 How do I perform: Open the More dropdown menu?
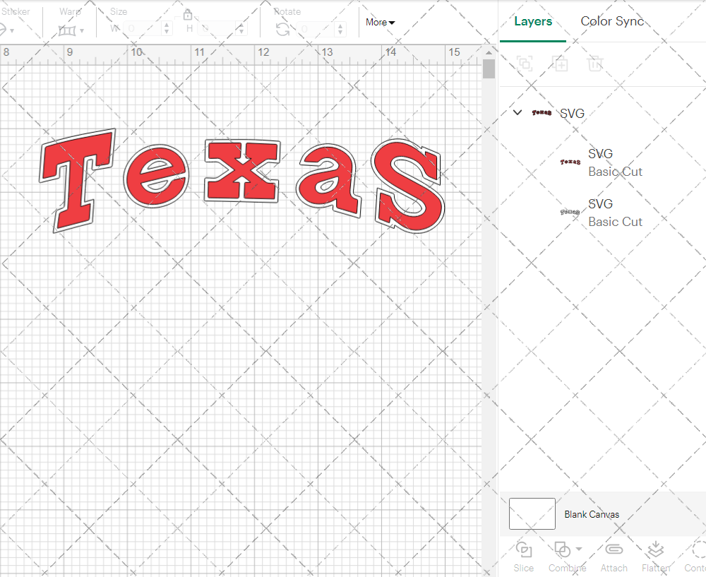tap(380, 22)
